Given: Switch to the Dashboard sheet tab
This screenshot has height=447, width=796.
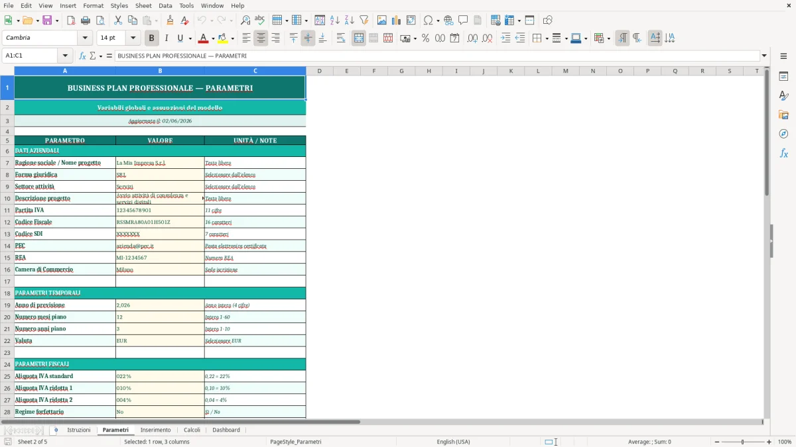Looking at the screenshot, I should pos(226,430).
